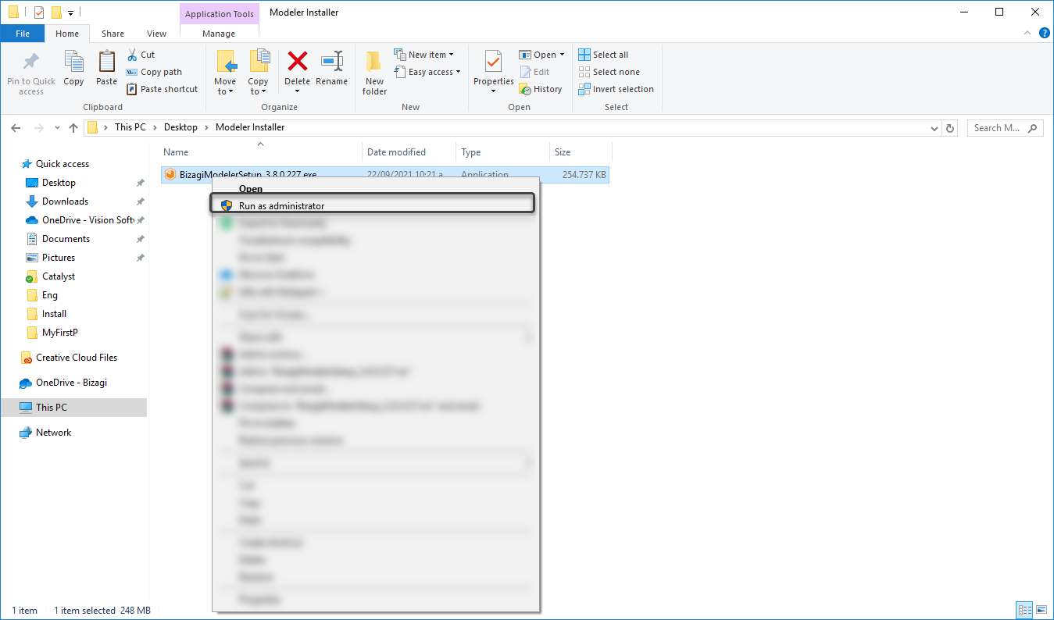Viewport: 1054px width, 620px height.
Task: Open the ribbon Open dropdown
Action: [x=541, y=55]
